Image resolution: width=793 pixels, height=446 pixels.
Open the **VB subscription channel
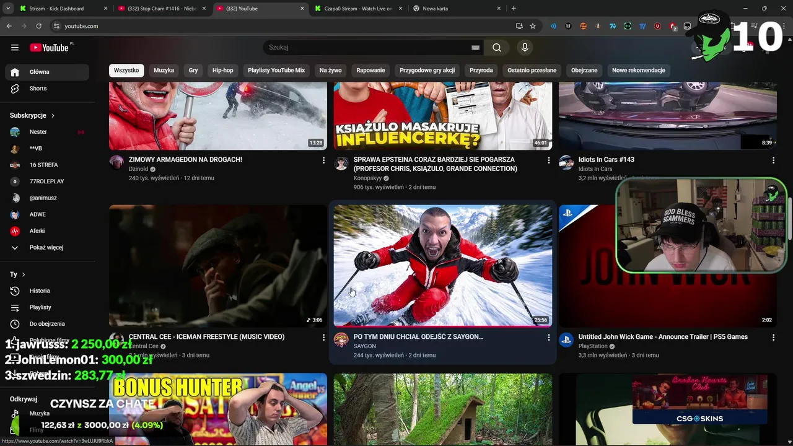click(47, 149)
